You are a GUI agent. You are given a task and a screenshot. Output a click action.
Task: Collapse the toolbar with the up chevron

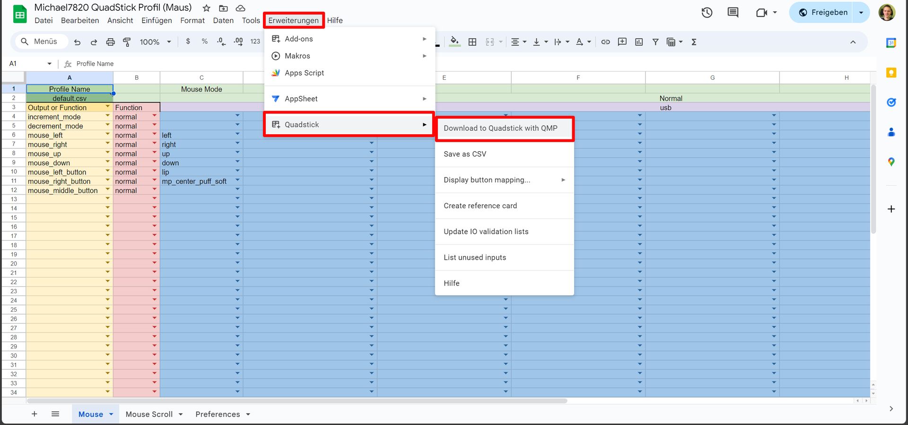click(x=853, y=42)
